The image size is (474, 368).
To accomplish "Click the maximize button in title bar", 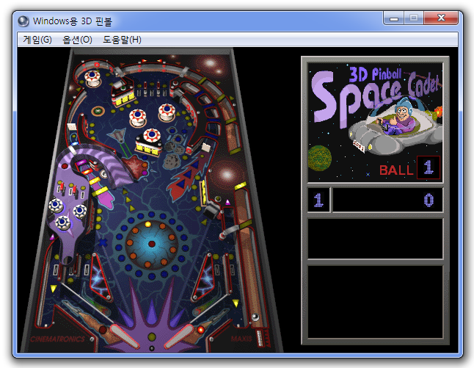I will click(414, 18).
